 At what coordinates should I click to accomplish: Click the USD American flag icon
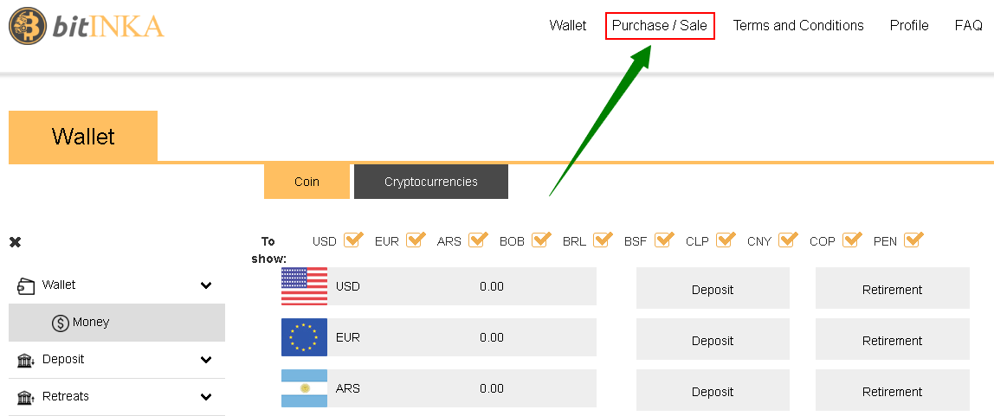coord(304,286)
